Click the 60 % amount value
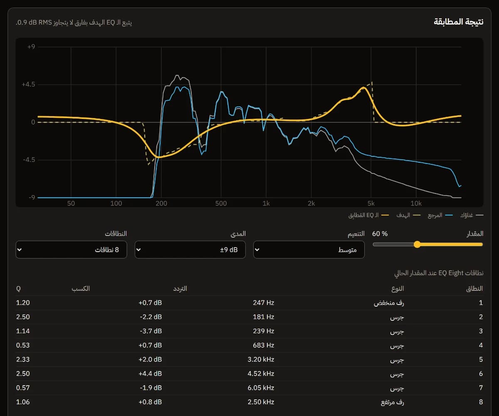 pyautogui.click(x=380, y=234)
